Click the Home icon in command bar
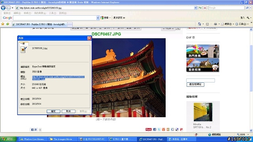 pyautogui.click(x=199, y=24)
